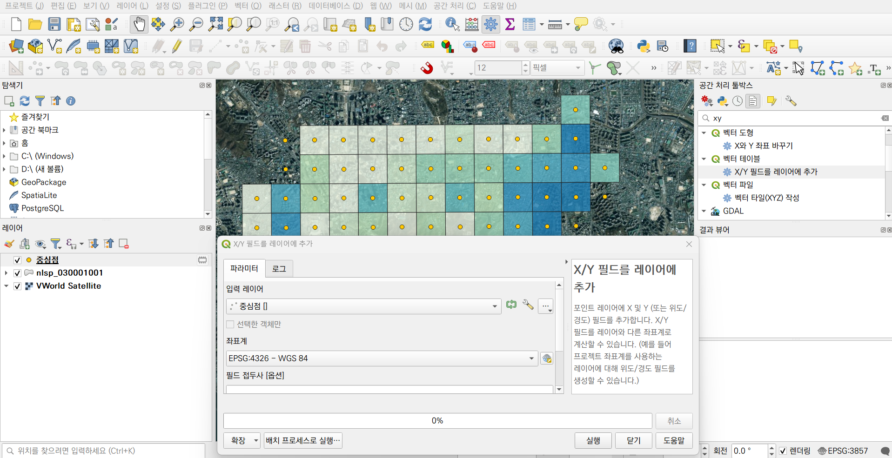892x458 pixels.
Task: Select the Zoom In magnifier tool
Action: pyautogui.click(x=177, y=24)
